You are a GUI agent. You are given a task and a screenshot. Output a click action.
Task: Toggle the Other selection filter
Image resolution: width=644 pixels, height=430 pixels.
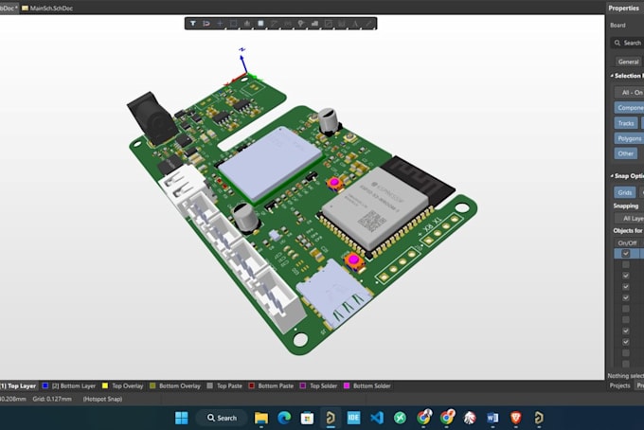pyautogui.click(x=626, y=153)
